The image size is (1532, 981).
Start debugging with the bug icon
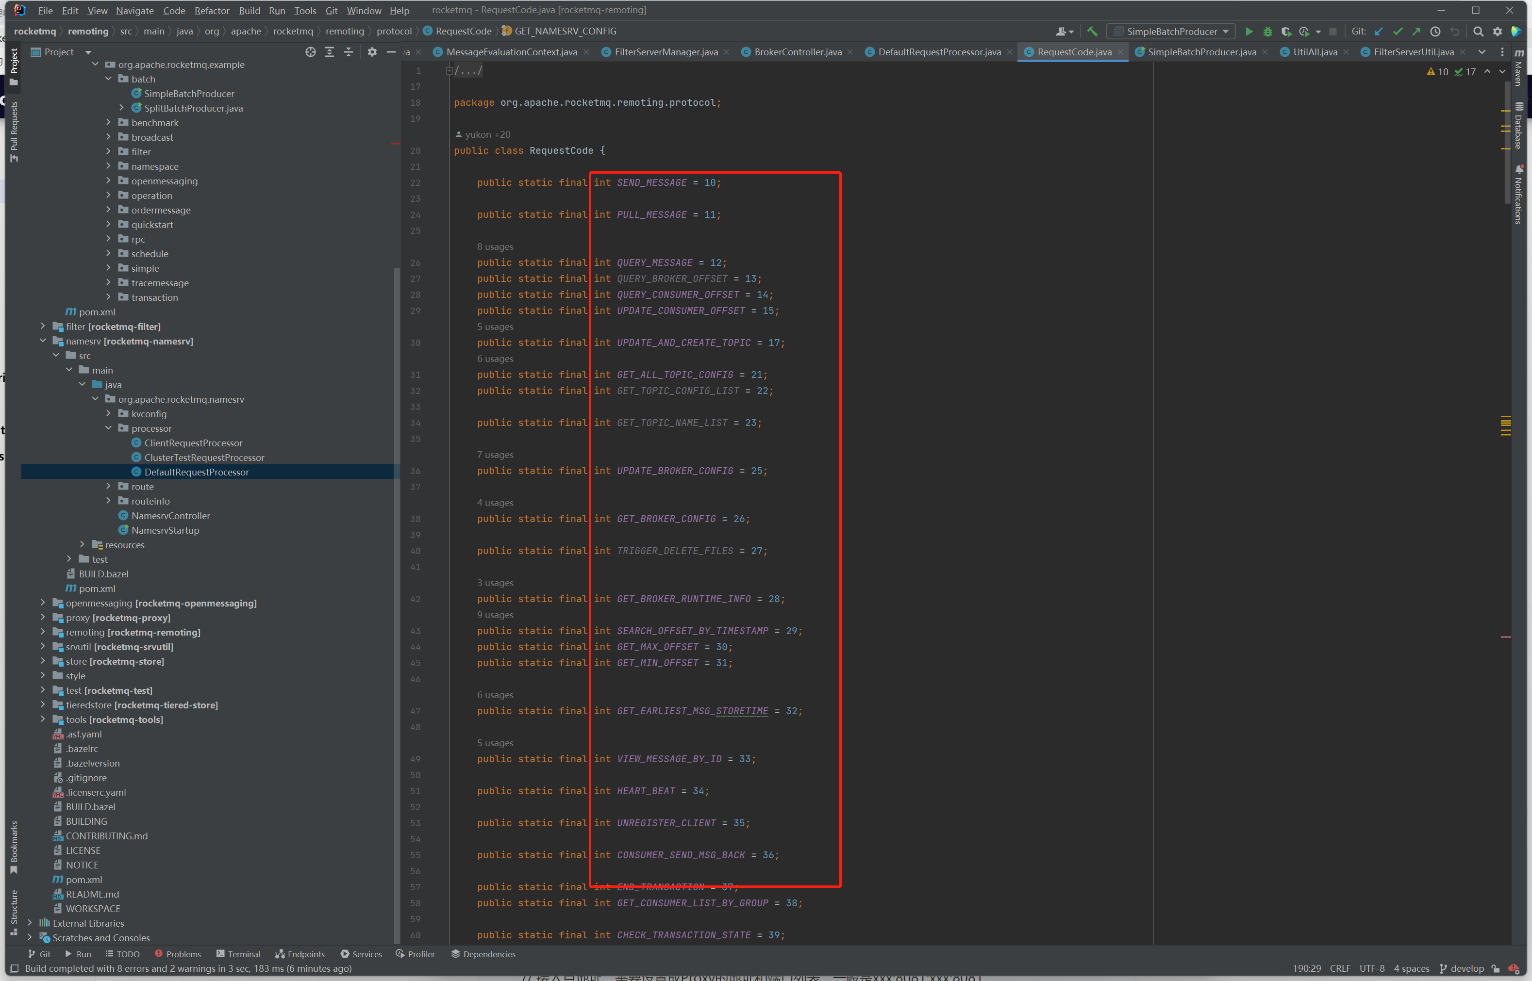[1267, 31]
